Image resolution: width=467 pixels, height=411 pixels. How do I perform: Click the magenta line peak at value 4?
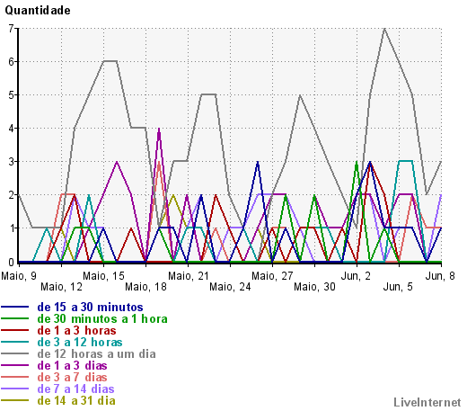tap(159, 129)
